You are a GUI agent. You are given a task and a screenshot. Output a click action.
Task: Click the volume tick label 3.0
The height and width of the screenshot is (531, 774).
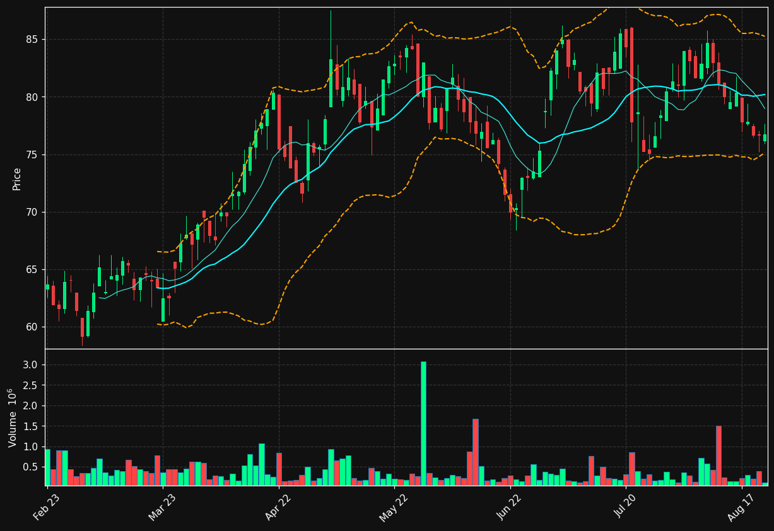point(32,365)
